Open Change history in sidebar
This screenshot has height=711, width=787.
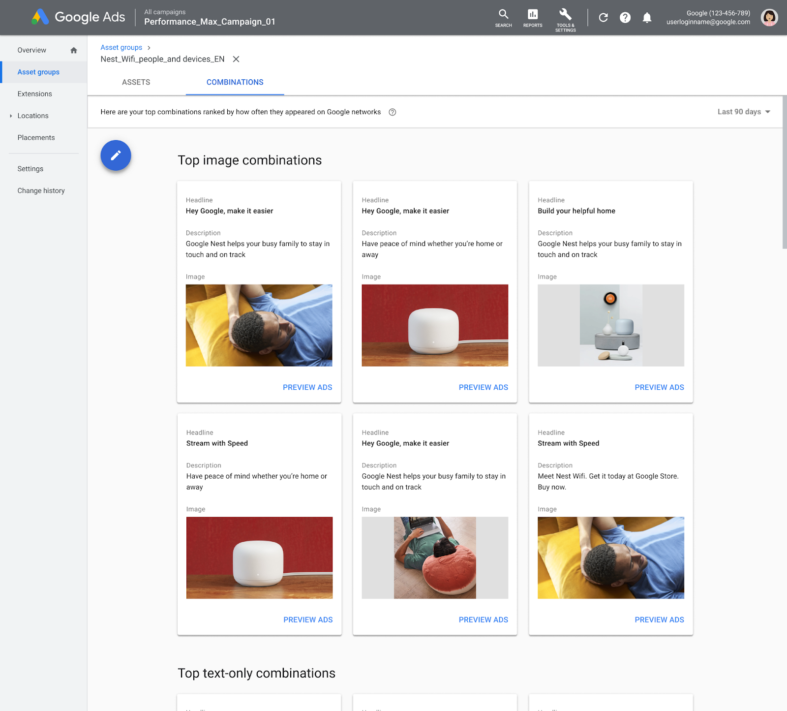41,191
